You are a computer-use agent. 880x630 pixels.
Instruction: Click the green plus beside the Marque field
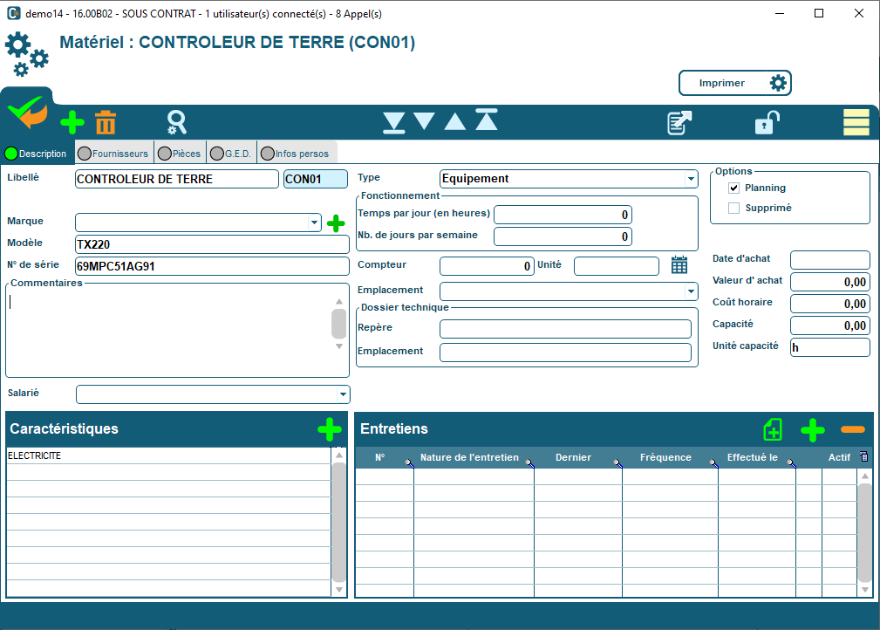(336, 223)
